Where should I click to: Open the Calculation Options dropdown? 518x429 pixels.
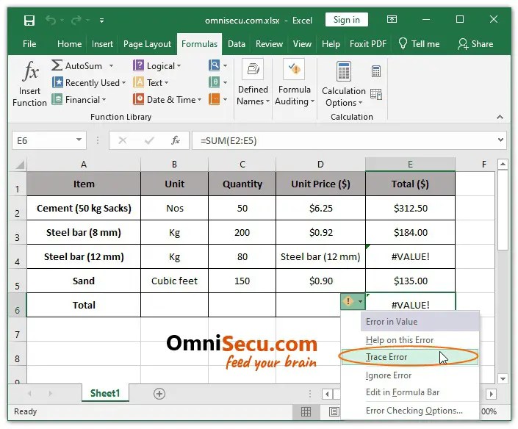tap(344, 84)
